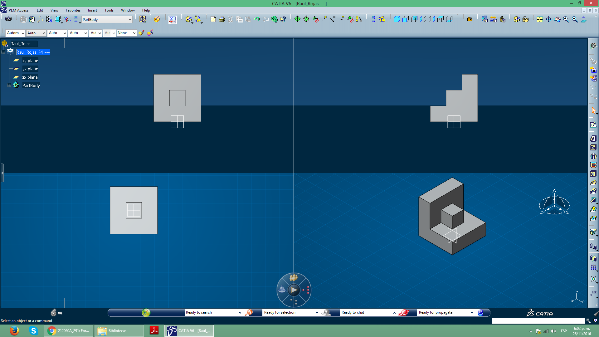Viewport: 599px width, 337px height.
Task: Select the Shaft tool in right toolbar
Action: 593,156
